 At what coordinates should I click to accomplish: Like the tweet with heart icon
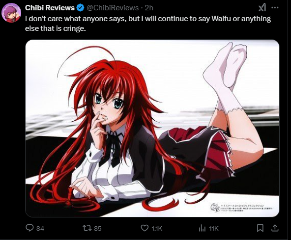click(x=145, y=228)
